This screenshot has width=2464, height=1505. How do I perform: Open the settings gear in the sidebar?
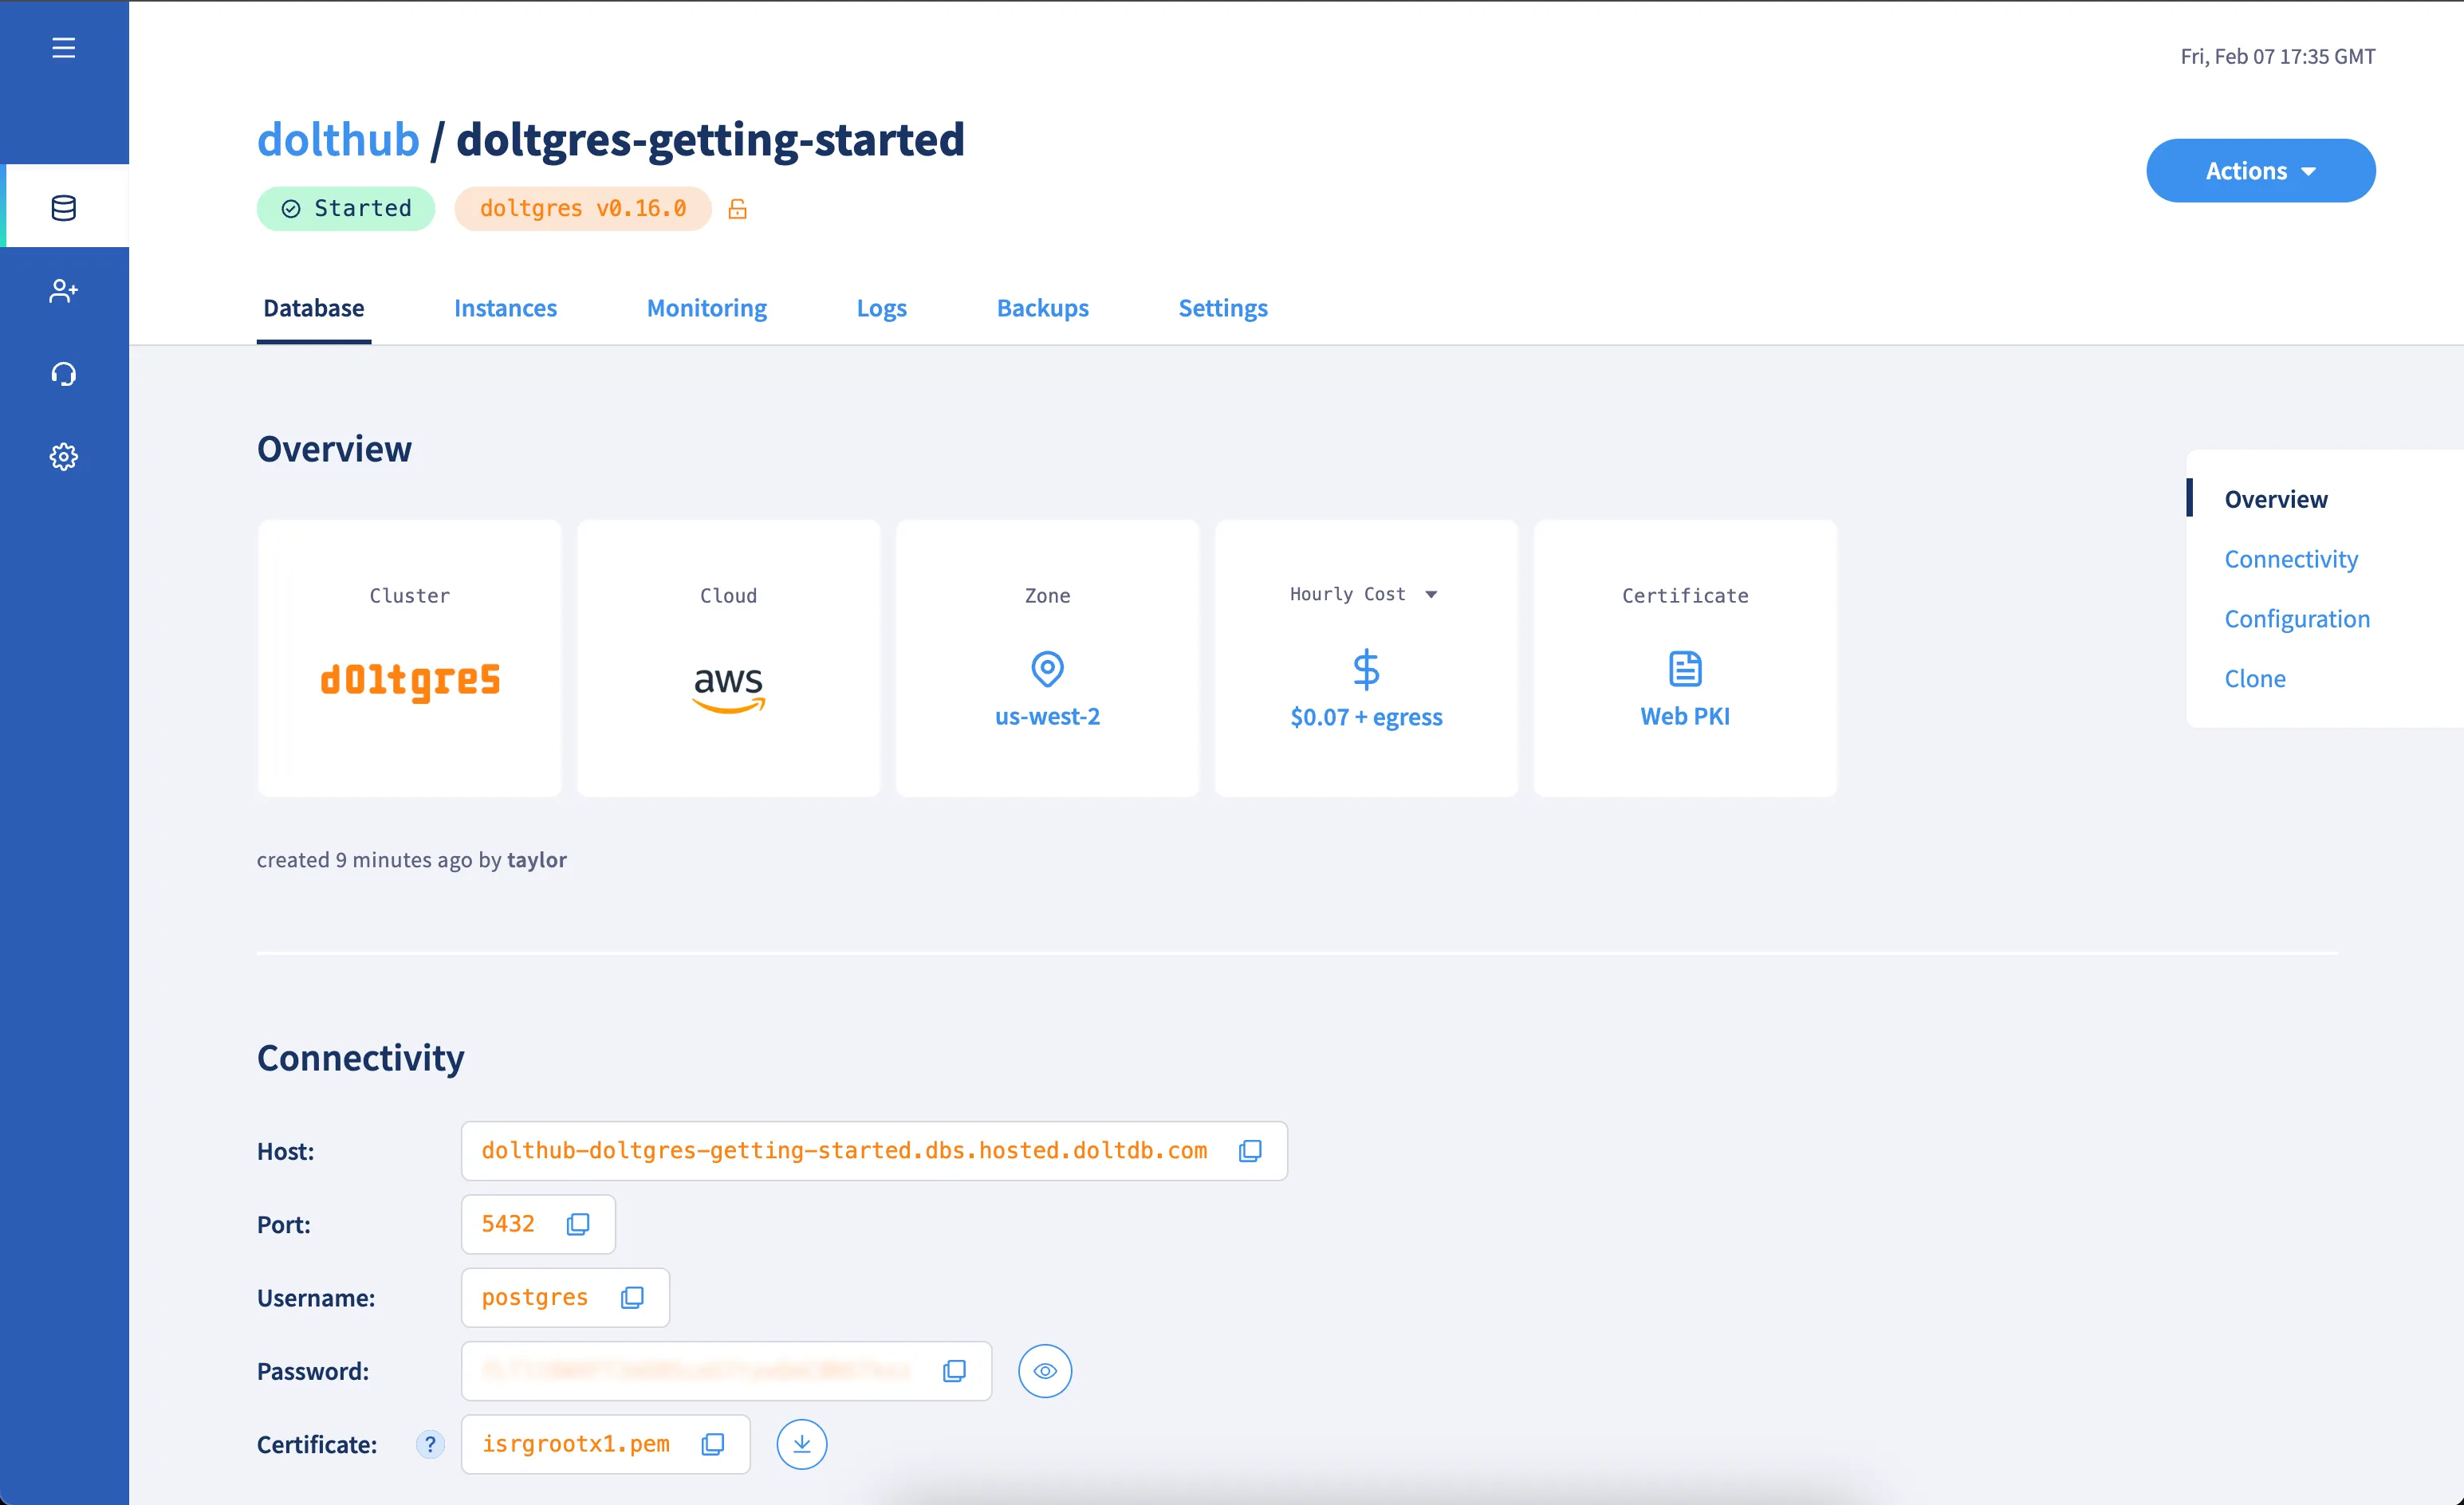tap(63, 456)
